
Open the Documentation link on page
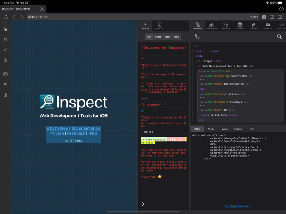coord(86,128)
